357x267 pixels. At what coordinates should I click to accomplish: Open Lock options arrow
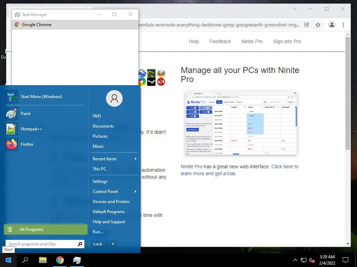(x=113, y=244)
